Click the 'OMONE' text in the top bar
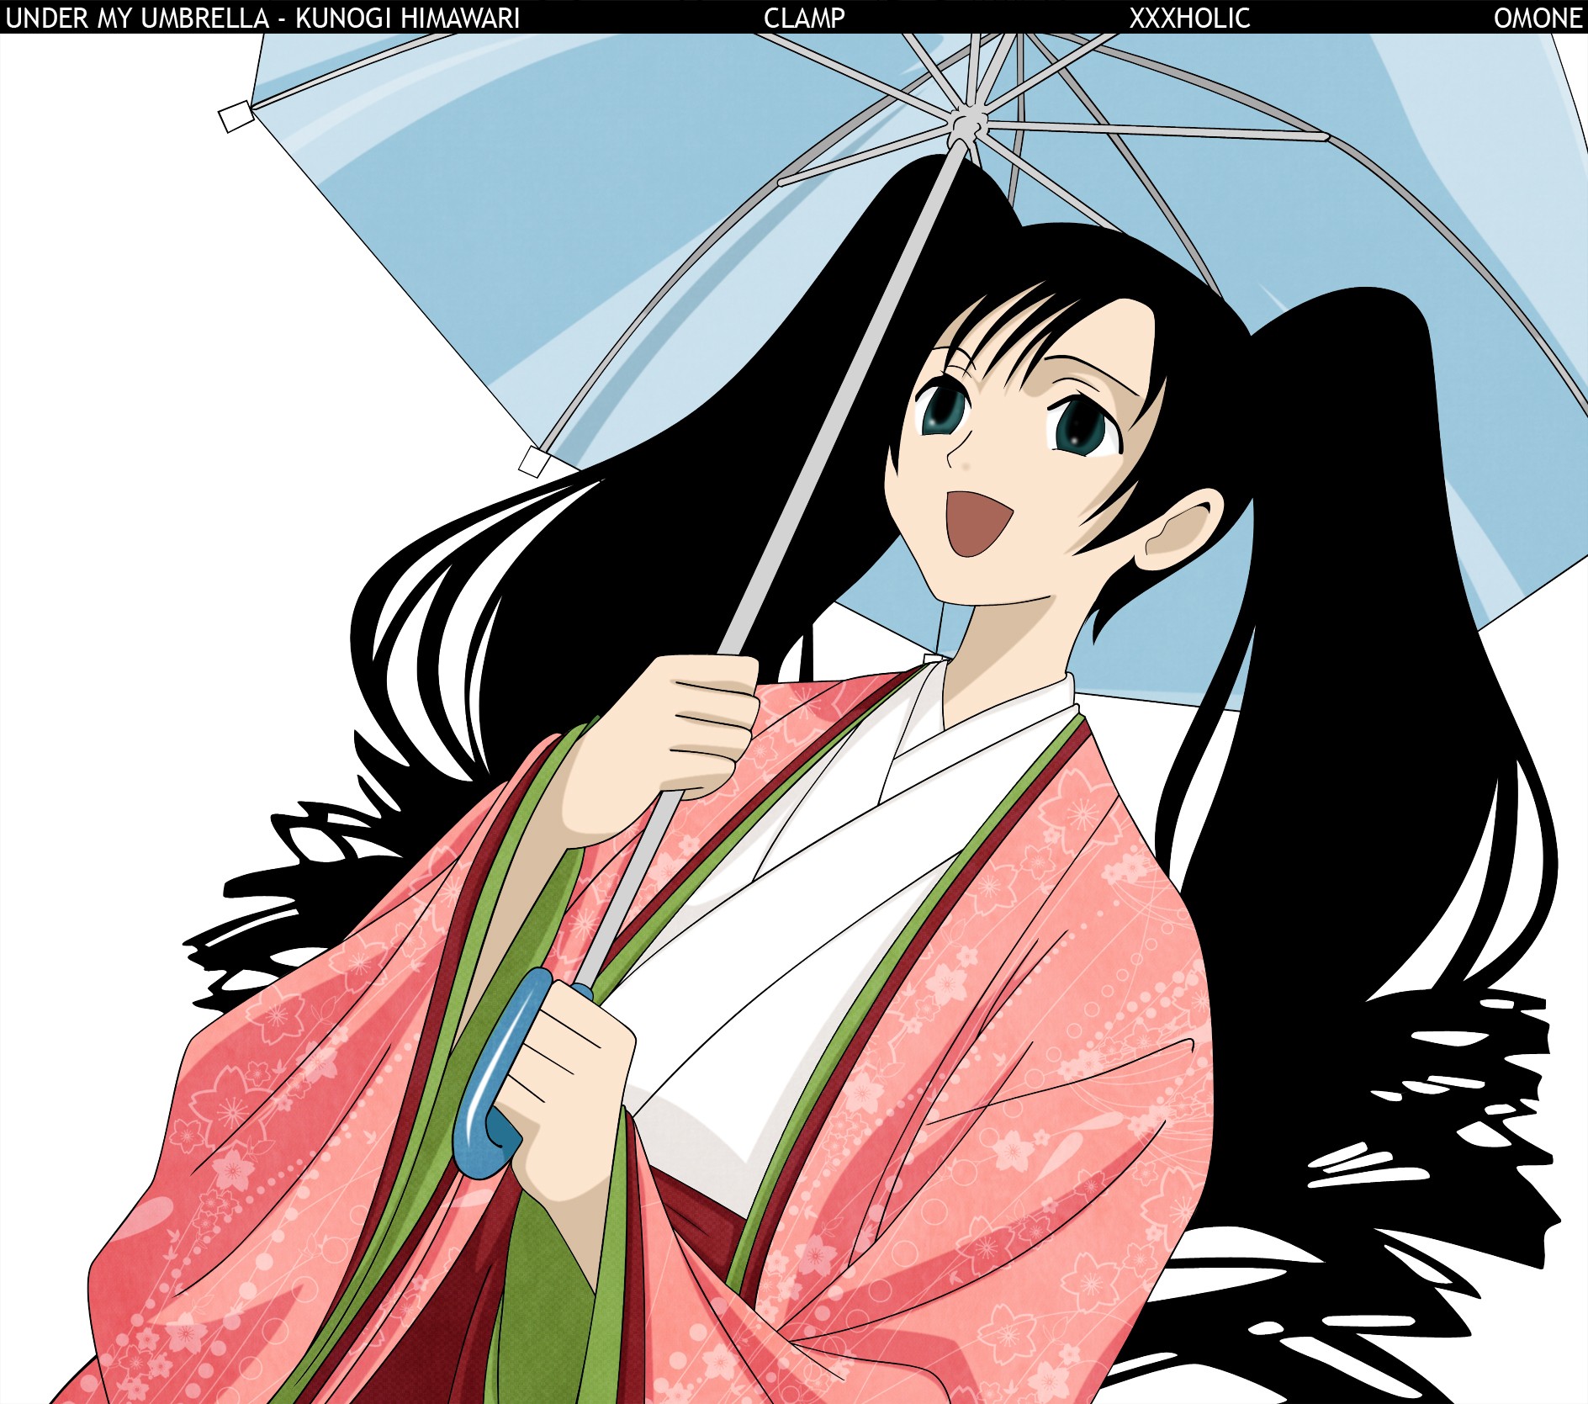The height and width of the screenshot is (1404, 1588). pyautogui.click(x=1538, y=18)
